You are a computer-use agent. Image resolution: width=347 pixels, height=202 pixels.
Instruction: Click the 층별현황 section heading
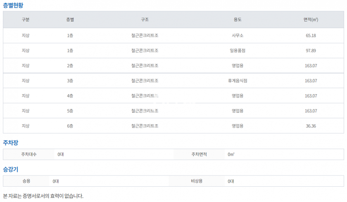[x=14, y=5]
